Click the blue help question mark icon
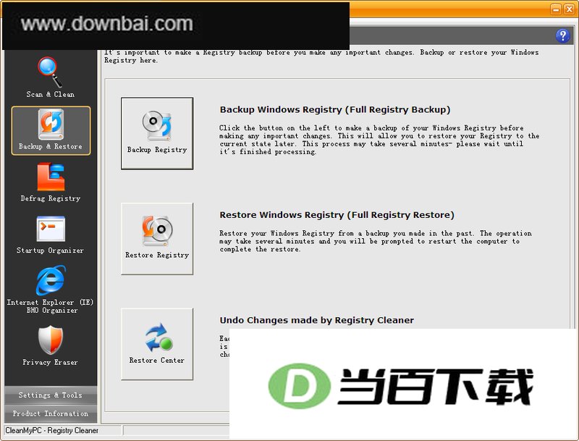This screenshot has height=441, width=579. pos(562,36)
